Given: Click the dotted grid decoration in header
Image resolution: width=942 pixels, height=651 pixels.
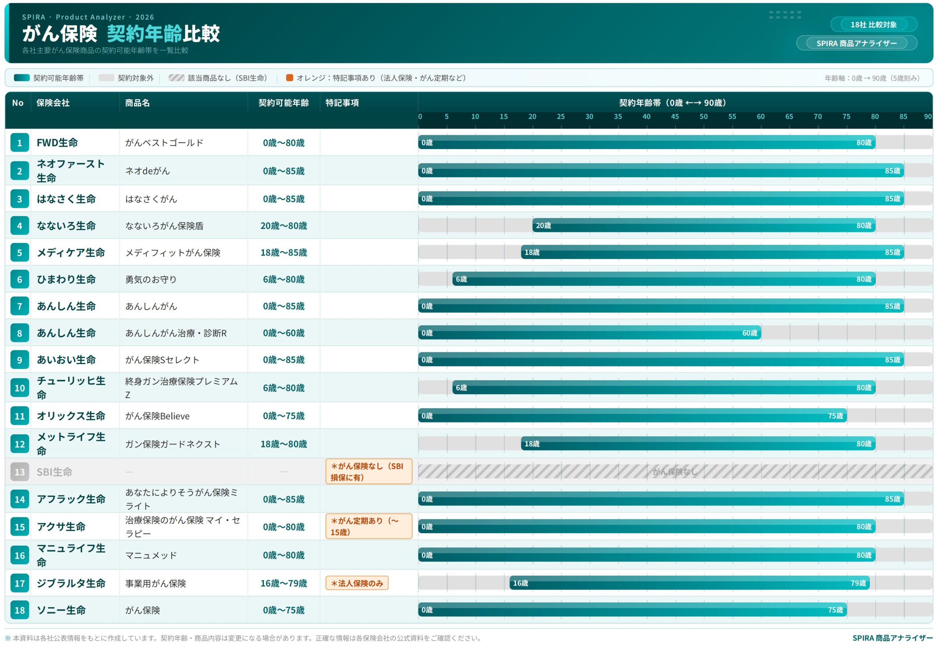Looking at the screenshot, I should (x=785, y=15).
